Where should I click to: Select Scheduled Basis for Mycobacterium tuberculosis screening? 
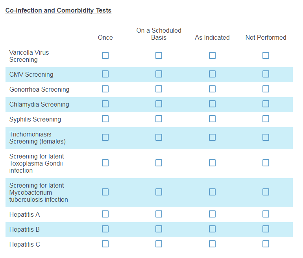tap(159, 192)
